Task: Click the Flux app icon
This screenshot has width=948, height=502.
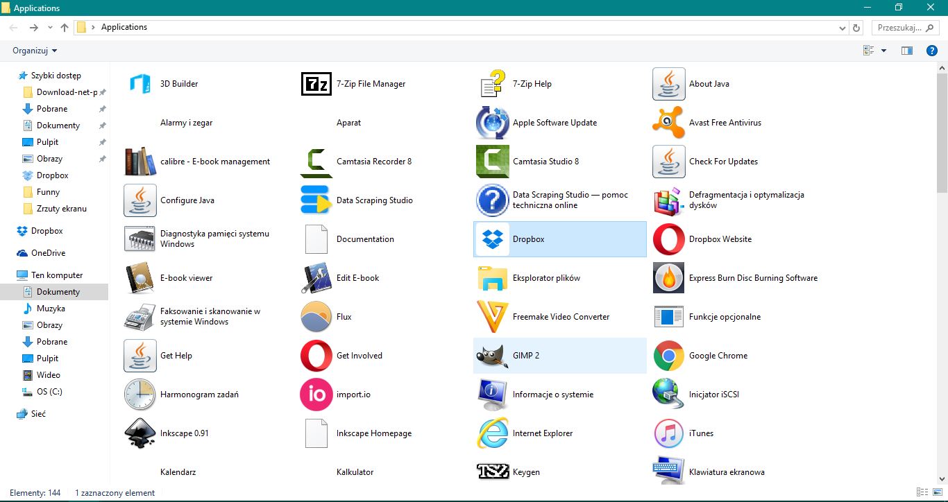Action: tap(316, 317)
